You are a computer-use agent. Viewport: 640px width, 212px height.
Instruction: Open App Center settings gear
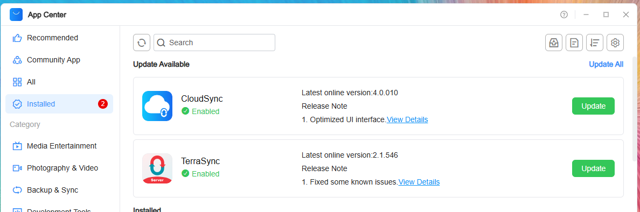(615, 43)
